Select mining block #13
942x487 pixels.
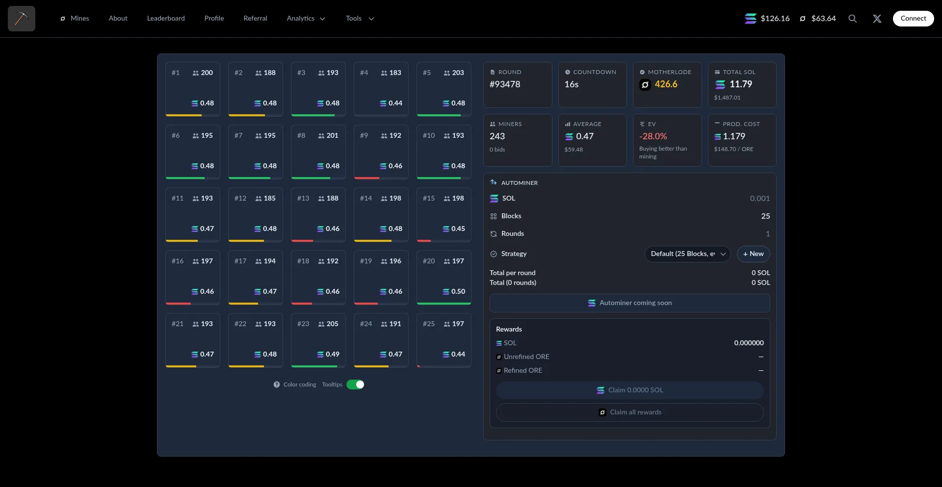click(x=318, y=214)
